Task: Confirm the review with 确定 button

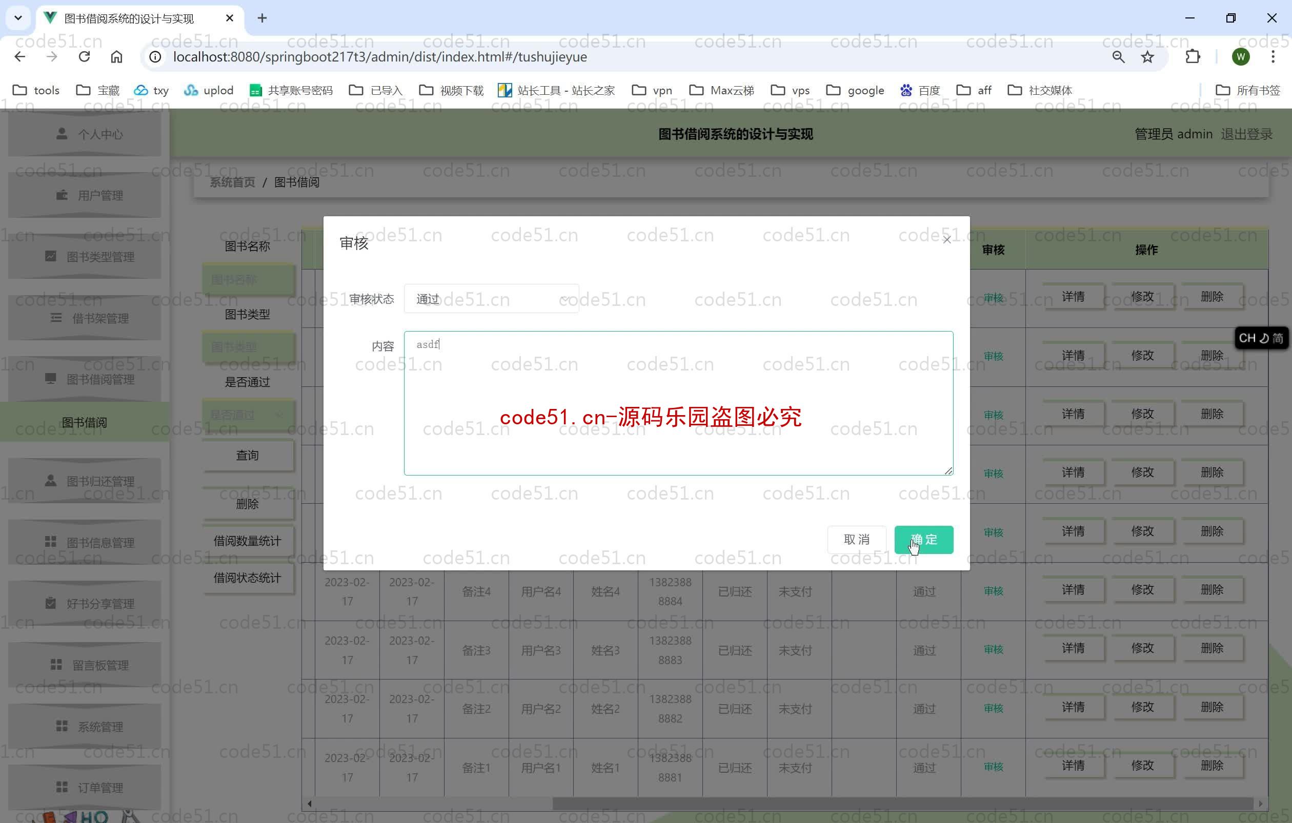Action: (x=923, y=540)
